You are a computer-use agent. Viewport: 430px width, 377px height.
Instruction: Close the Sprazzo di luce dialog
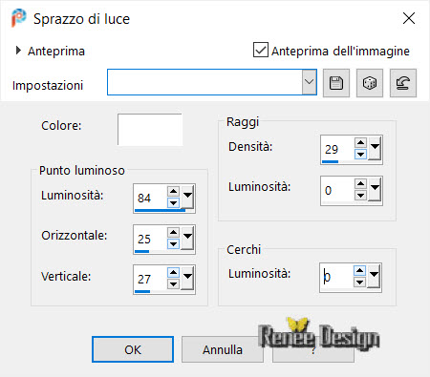[x=409, y=18]
